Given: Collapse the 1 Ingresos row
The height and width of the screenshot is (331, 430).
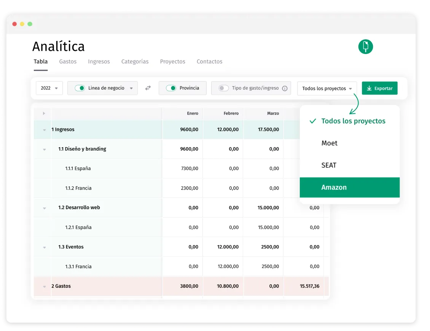Looking at the screenshot, I should tap(44, 130).
